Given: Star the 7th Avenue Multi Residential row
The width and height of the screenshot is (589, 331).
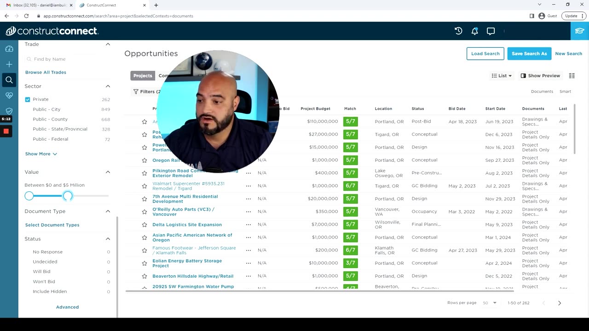Looking at the screenshot, I should pyautogui.click(x=144, y=199).
